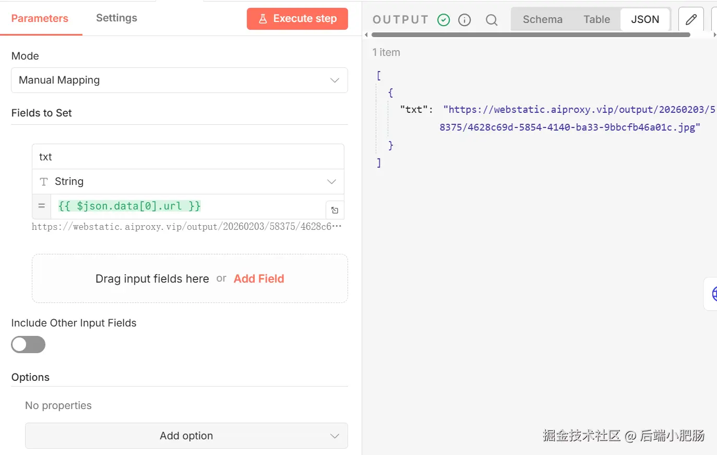717x455 pixels.
Task: Click the pencil edit output icon
Action: (x=691, y=20)
